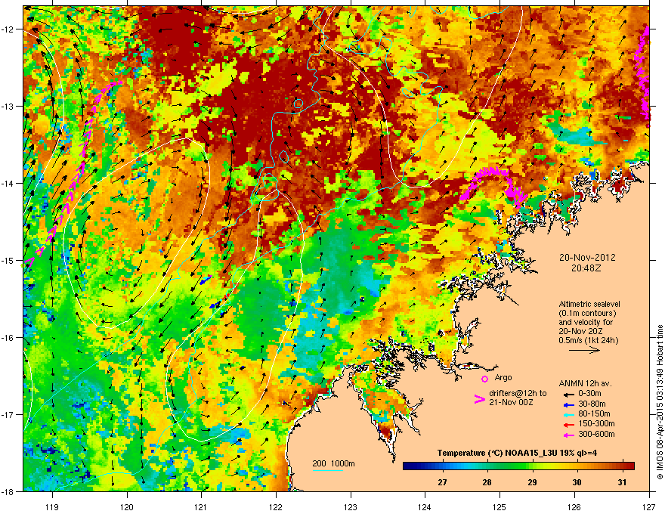Click the 0.5m/s velocity scale reference arrow
665x514 pixels.
[x=584, y=350]
